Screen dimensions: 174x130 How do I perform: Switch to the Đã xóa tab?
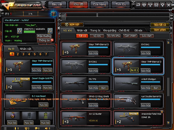[138, 30]
